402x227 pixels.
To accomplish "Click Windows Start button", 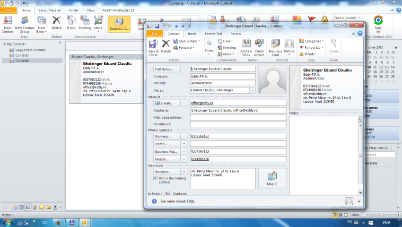I will point(7,222).
